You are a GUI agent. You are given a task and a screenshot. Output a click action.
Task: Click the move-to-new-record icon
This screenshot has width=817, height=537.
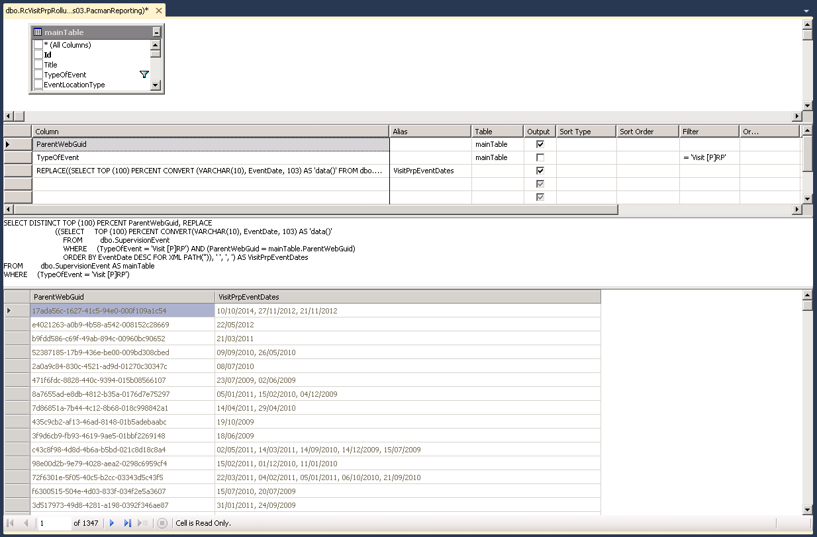(142, 523)
